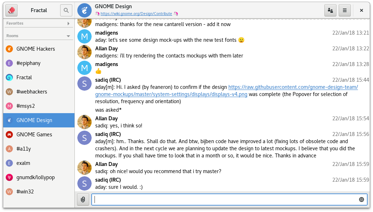Attach a file with the paperclip button
Viewport: 373px width, 212px height.
pyautogui.click(x=83, y=200)
